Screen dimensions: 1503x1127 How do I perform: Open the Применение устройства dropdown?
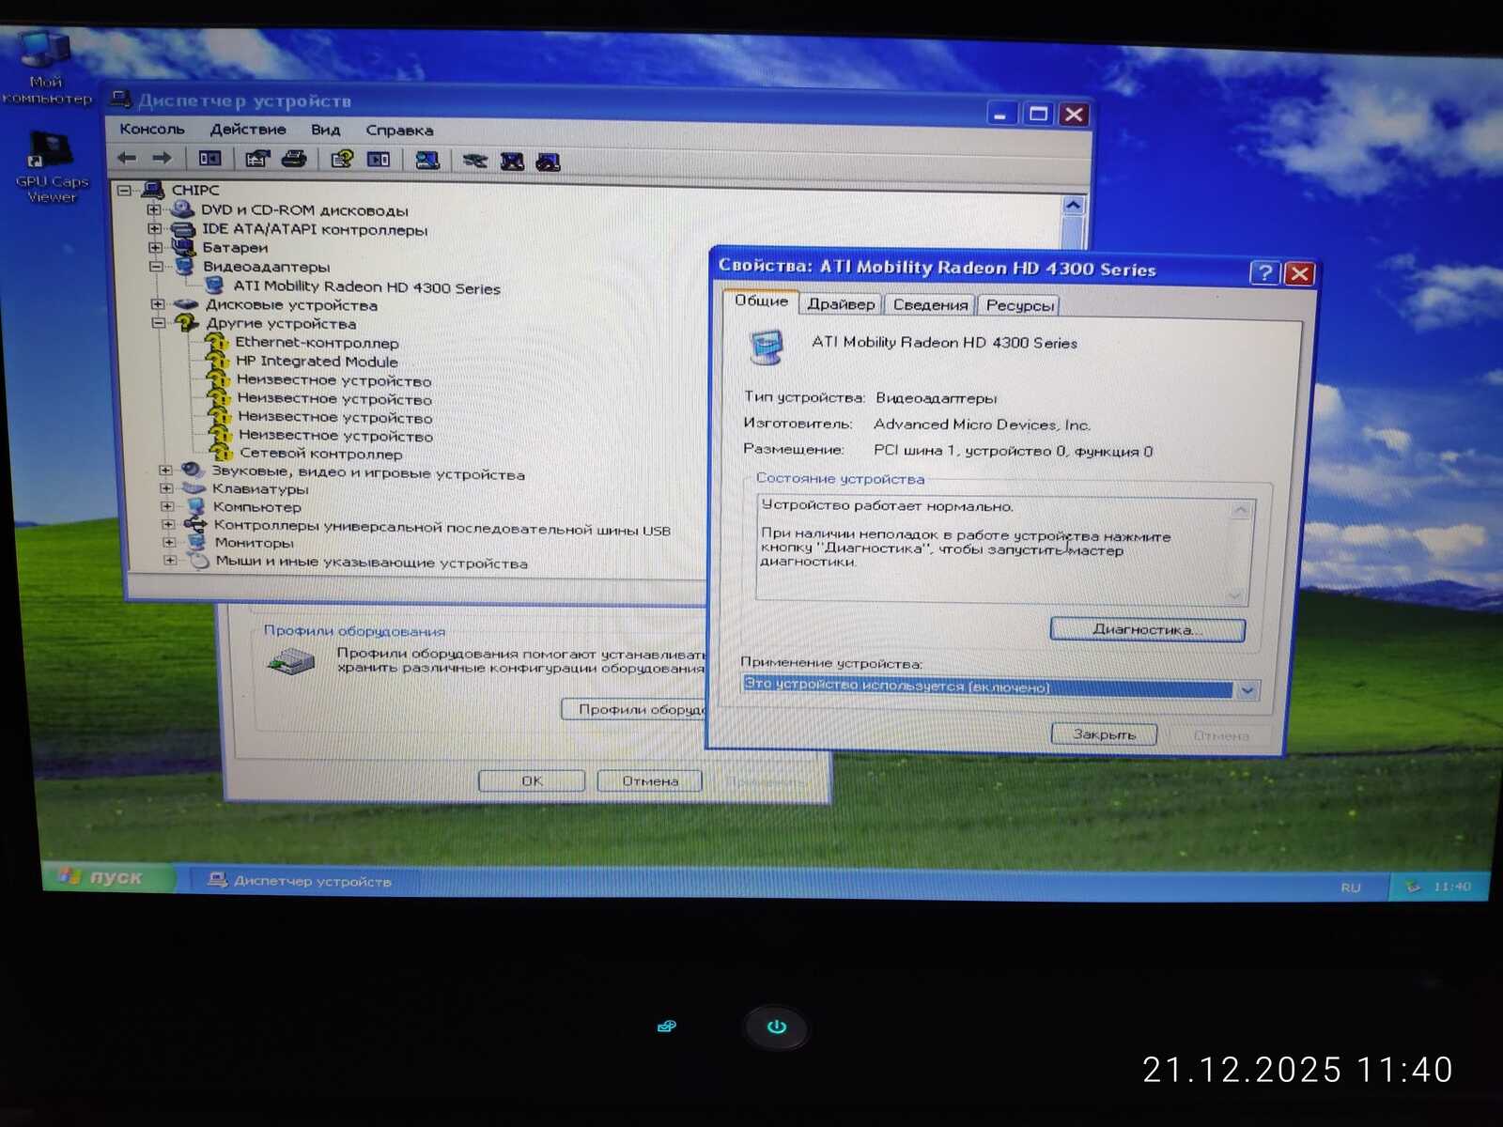point(1247,691)
